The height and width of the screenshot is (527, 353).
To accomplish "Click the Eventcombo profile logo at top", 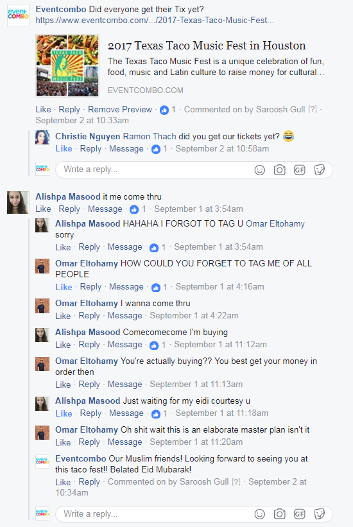I will pos(18,15).
